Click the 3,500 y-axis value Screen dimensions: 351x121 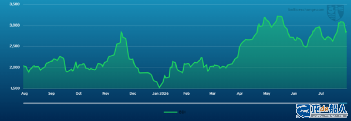(15, 5)
